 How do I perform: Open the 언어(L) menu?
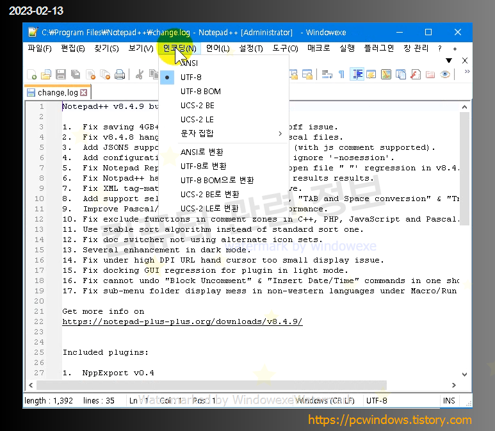218,48
